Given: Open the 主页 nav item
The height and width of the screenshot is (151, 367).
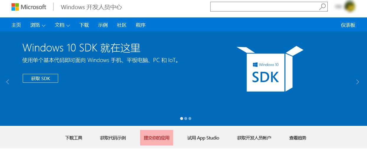Looking at the screenshot, I should point(16,25).
